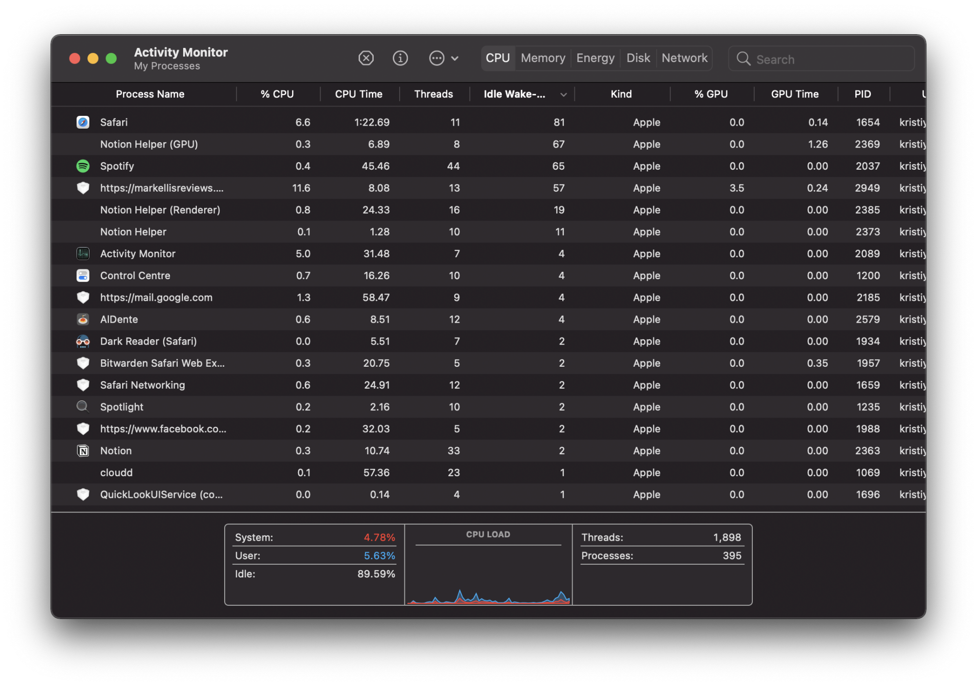Click the Safari Networking shield icon

click(83, 385)
